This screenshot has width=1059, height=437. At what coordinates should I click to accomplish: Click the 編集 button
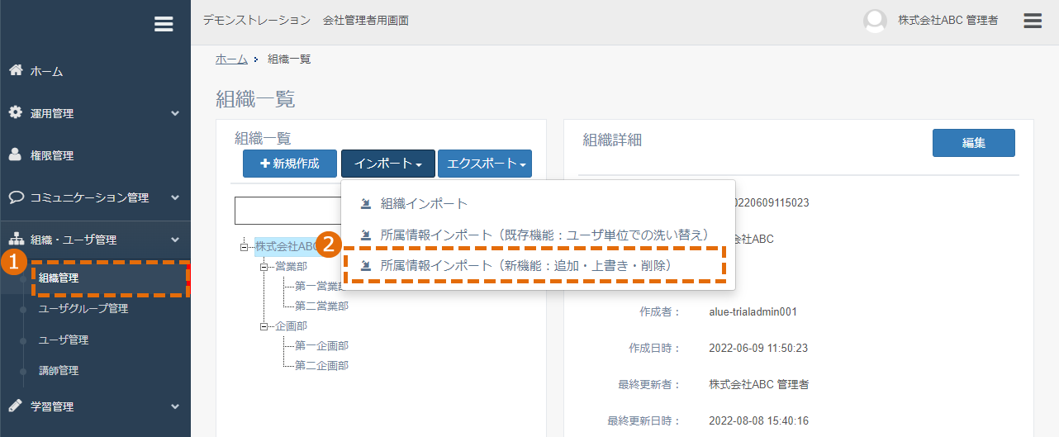[x=974, y=143]
